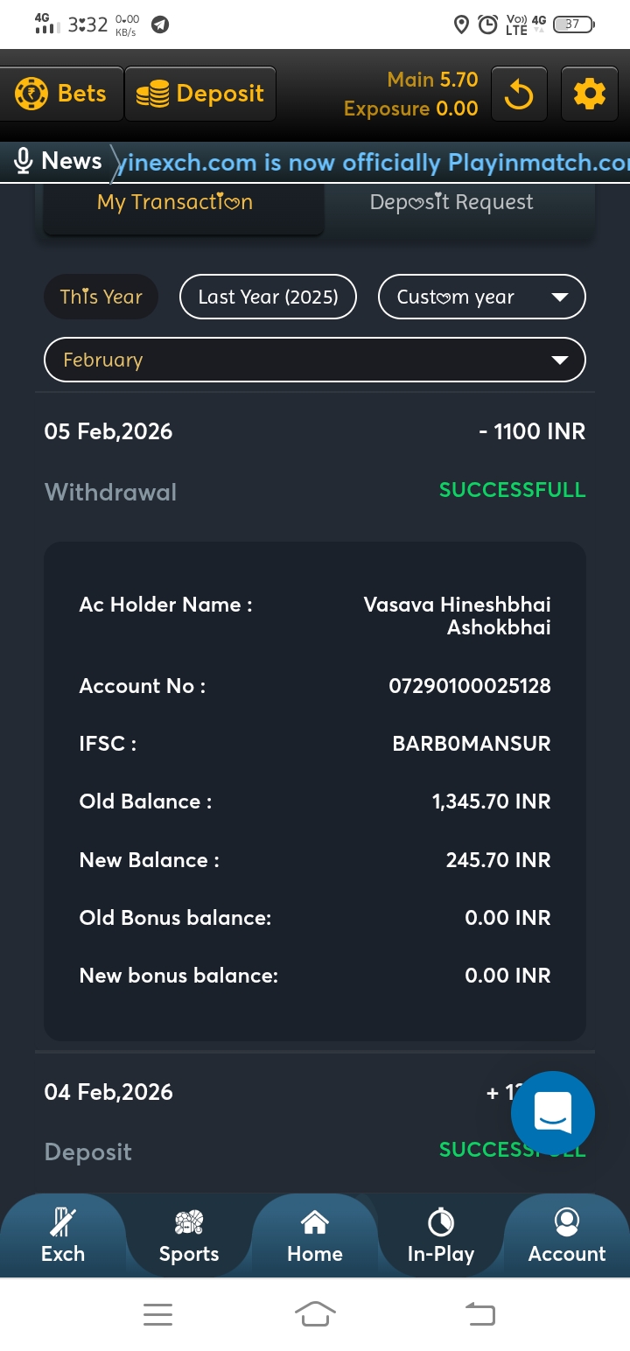
Task: Open the Account profile icon
Action: tap(567, 1221)
